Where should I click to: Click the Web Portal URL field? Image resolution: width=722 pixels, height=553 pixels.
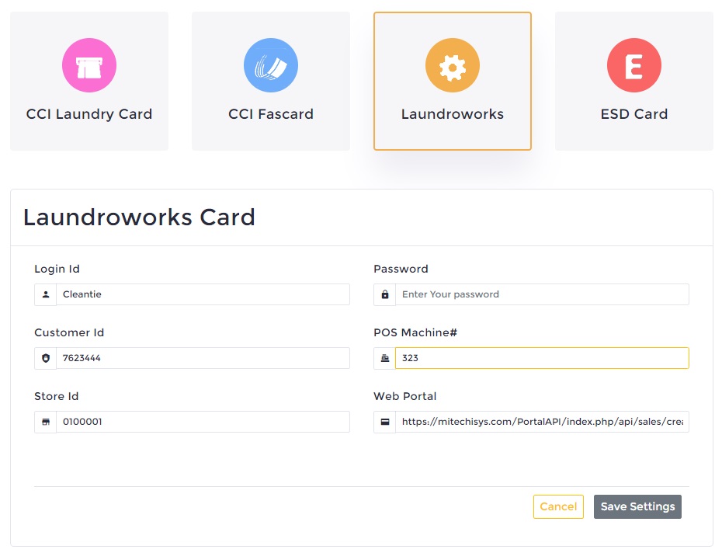coord(542,422)
